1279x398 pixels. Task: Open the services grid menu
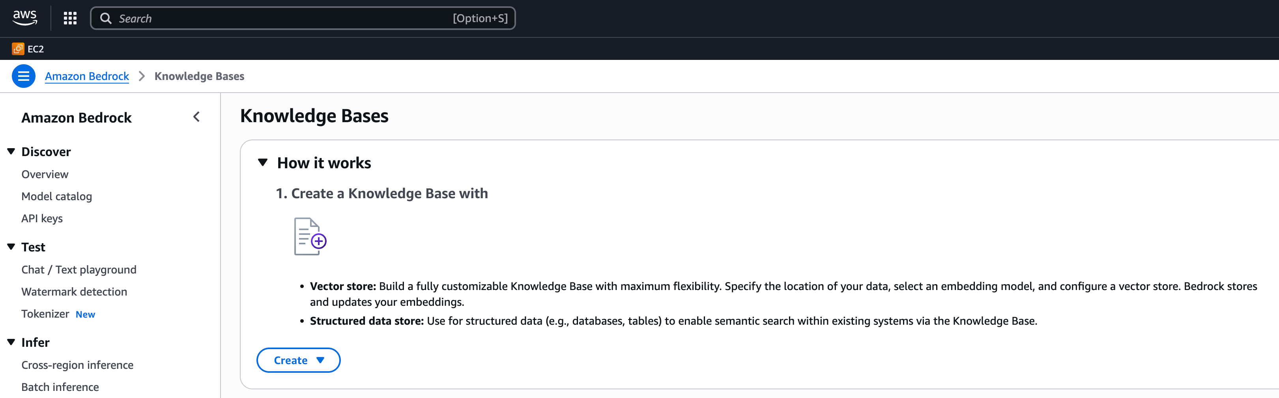70,19
